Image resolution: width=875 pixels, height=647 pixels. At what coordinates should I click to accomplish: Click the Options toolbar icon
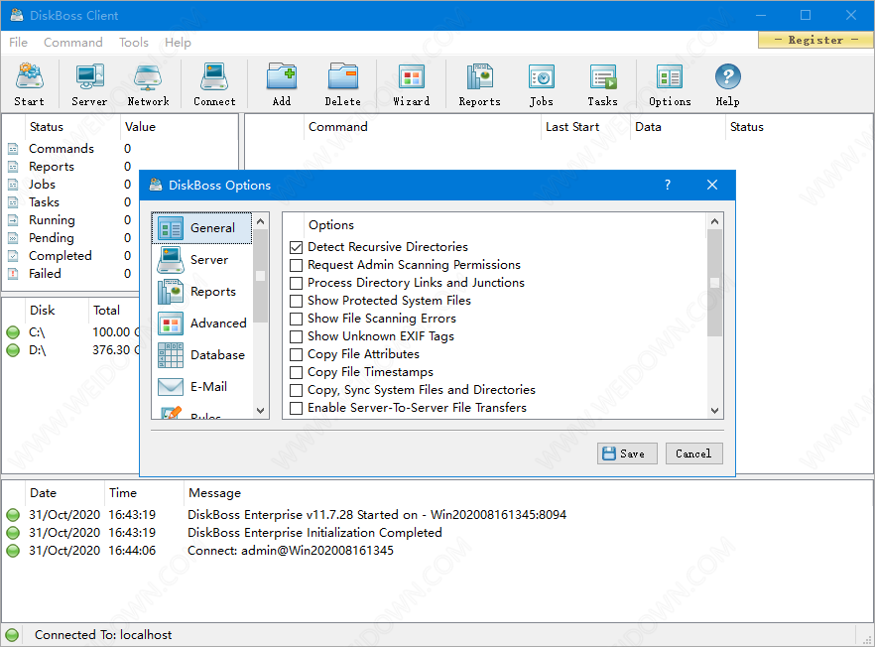[x=670, y=83]
